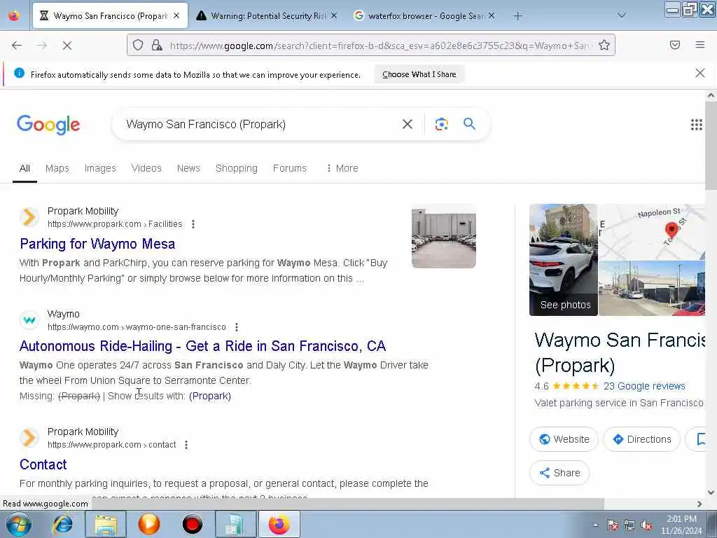Select the Maps search tab

pos(57,168)
